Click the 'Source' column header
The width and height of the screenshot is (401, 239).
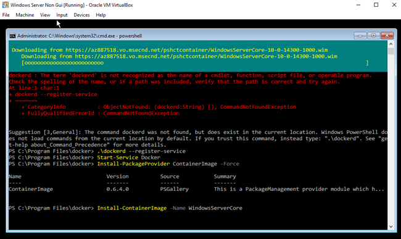click(170, 177)
